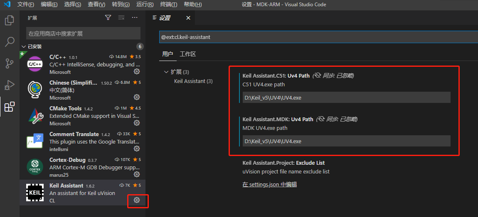
Task: Click the installed extensions count badge 6
Action: 140,46
